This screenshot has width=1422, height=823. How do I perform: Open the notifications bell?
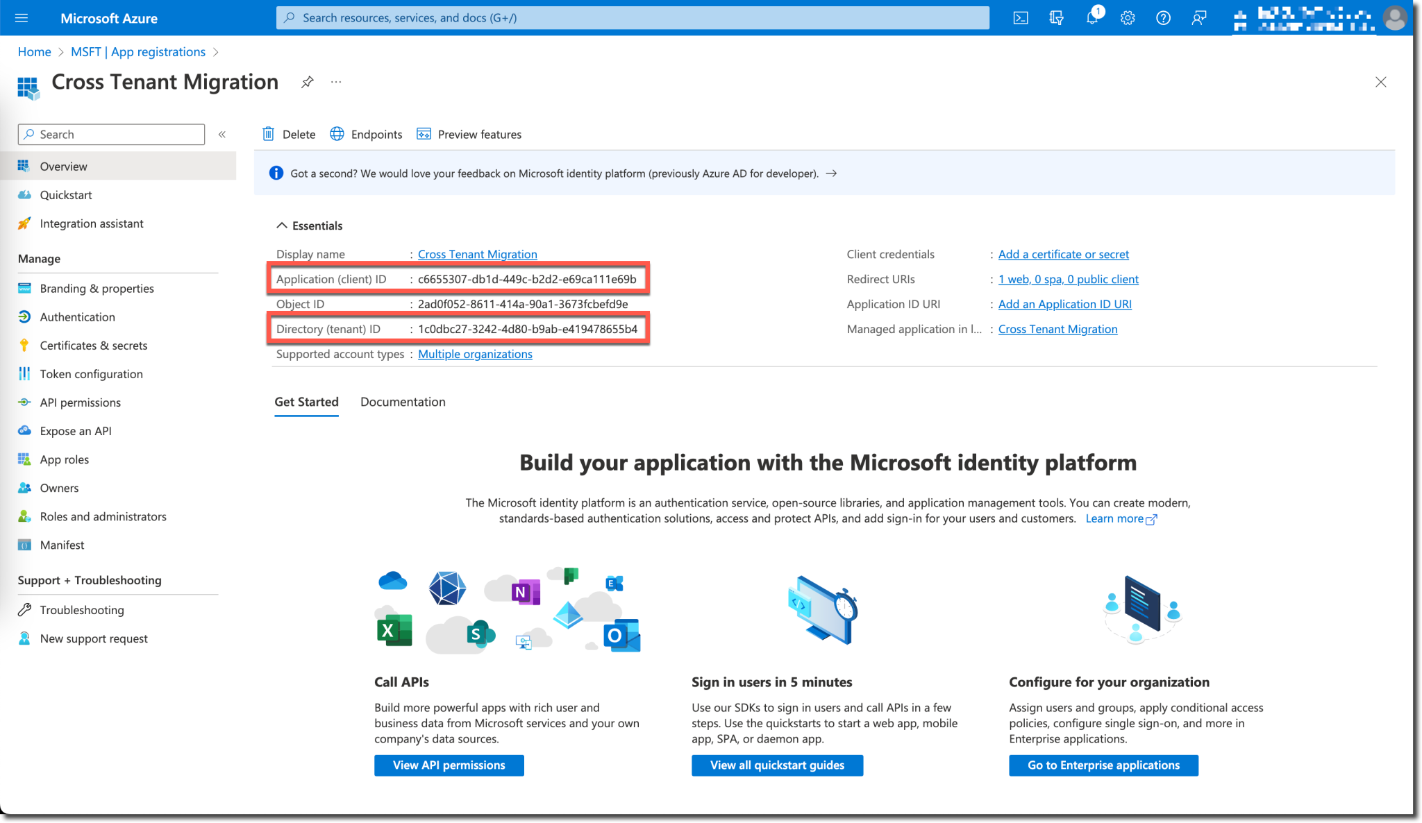(x=1091, y=17)
